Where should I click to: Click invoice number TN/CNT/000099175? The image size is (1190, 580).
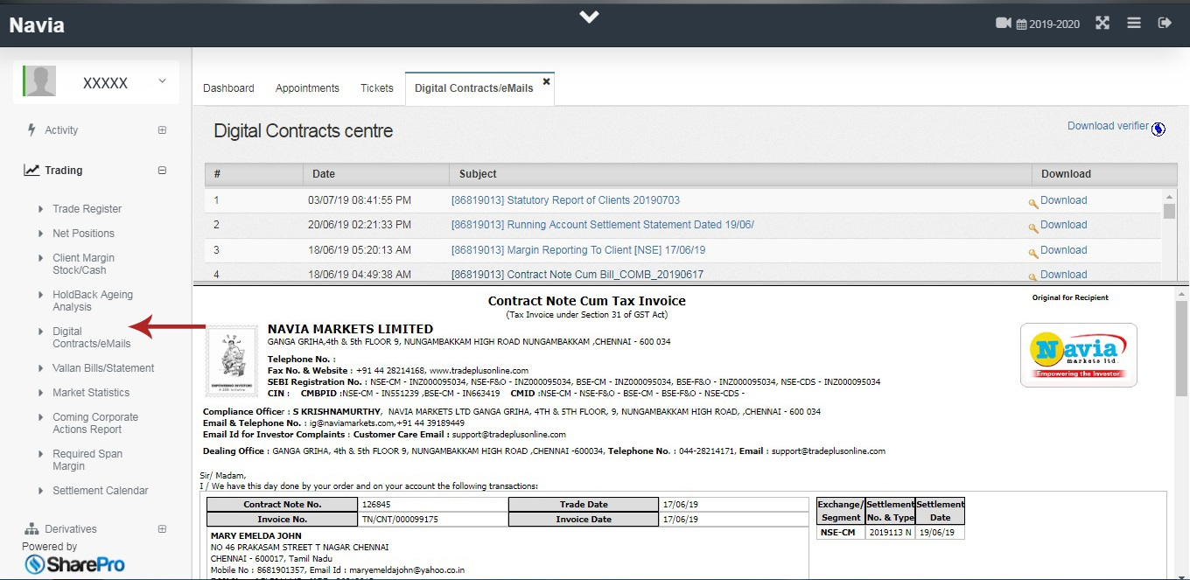click(401, 520)
